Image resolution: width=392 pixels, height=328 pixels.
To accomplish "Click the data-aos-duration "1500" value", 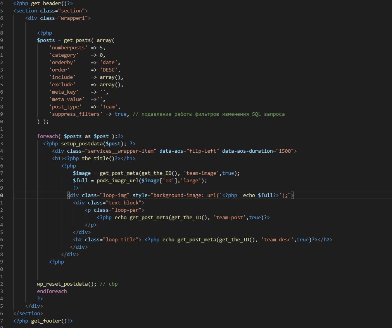I will [285, 151].
